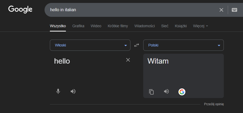The width and height of the screenshot is (243, 113).
Task: Click the Prześlij opinię link
Action: coord(214,104)
